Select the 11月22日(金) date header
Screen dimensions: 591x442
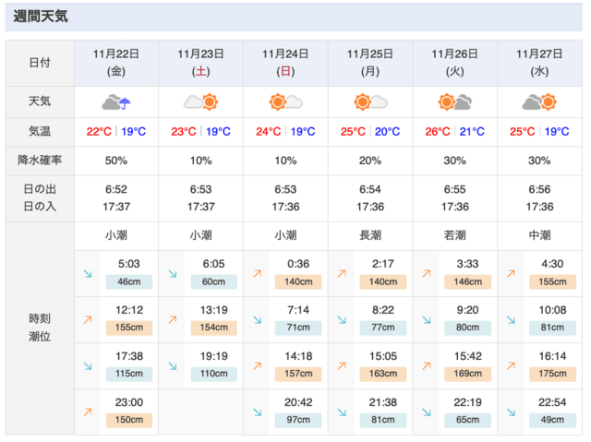pyautogui.click(x=116, y=63)
